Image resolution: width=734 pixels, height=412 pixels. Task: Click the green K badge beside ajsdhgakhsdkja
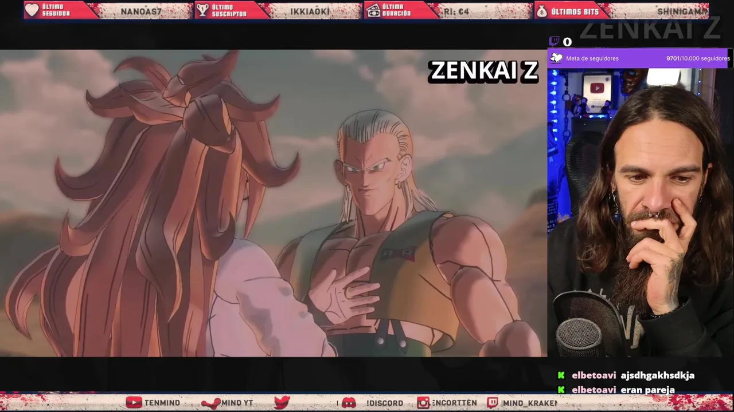561,375
